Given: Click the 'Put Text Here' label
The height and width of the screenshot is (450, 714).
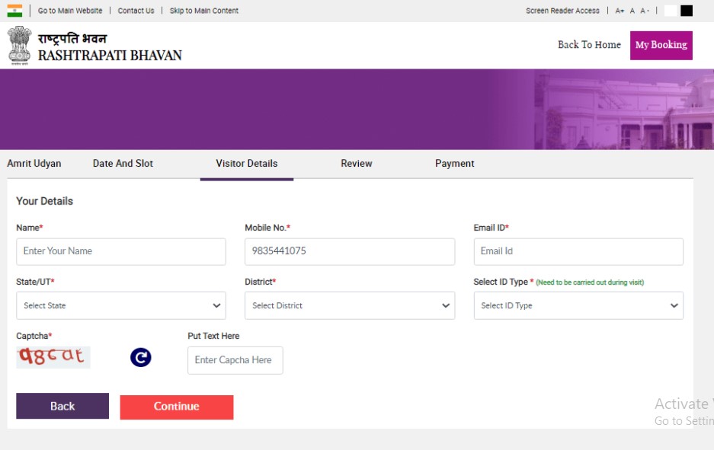Looking at the screenshot, I should 213,336.
